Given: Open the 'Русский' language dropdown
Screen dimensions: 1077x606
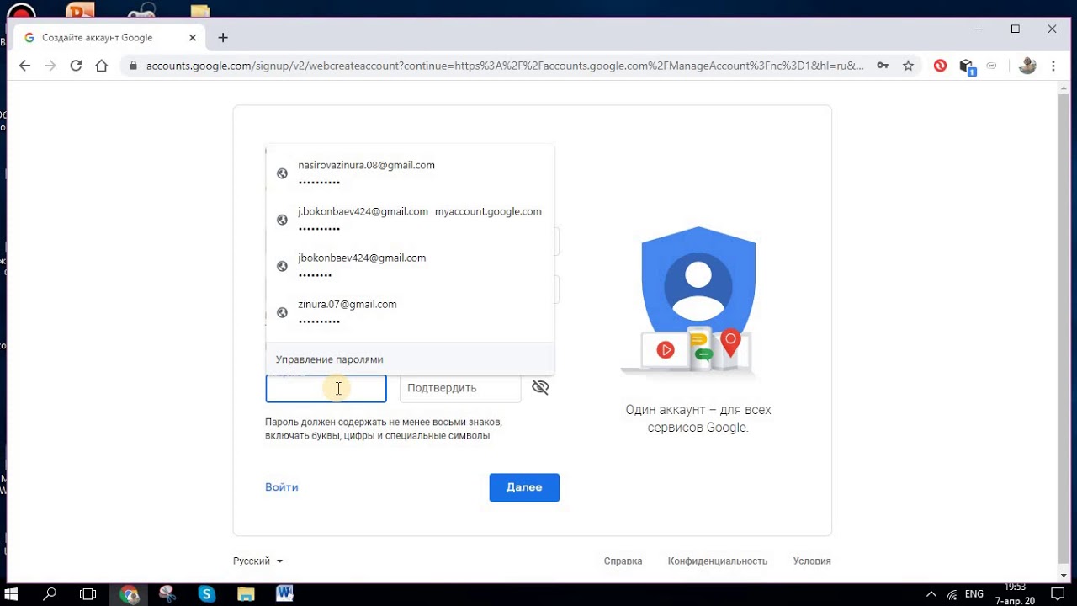Looking at the screenshot, I should click(x=257, y=561).
